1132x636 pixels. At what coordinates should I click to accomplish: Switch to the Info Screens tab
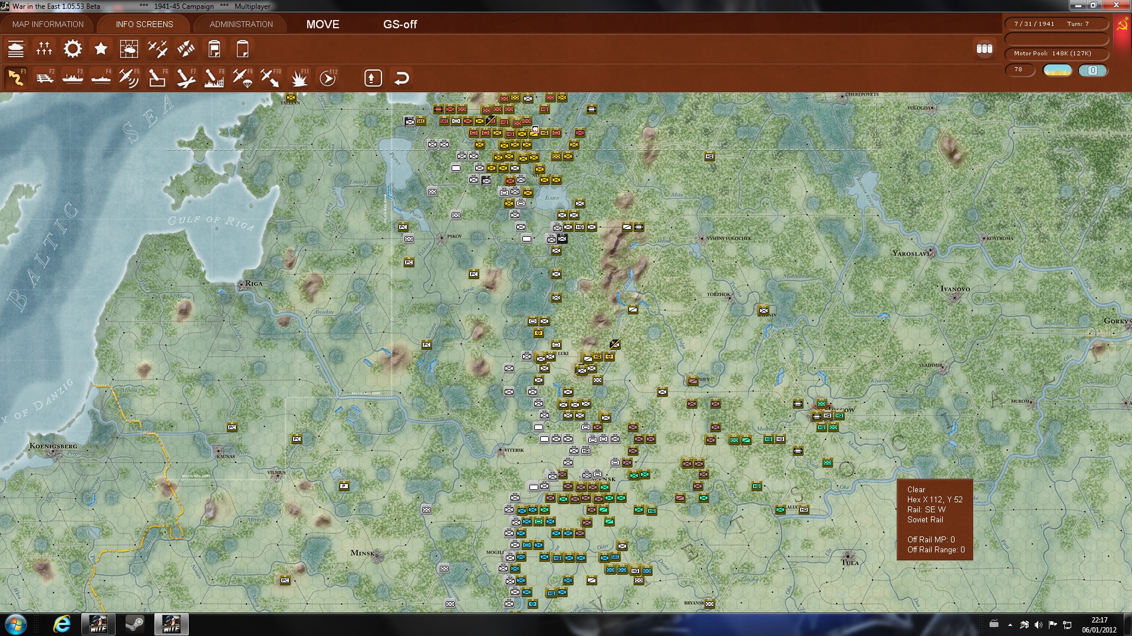pyautogui.click(x=144, y=24)
